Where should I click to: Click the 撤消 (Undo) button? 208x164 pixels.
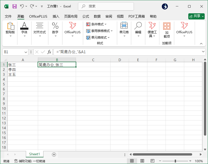click(x=22, y=6)
